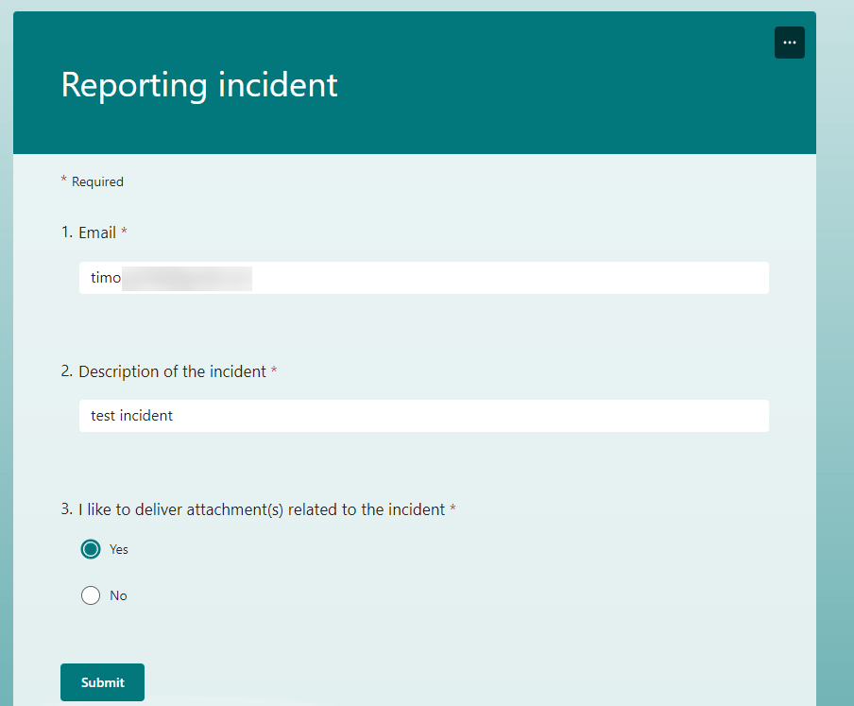This screenshot has width=854, height=706.
Task: Click question number 3 beside the attachment question
Action: pyautogui.click(x=66, y=509)
